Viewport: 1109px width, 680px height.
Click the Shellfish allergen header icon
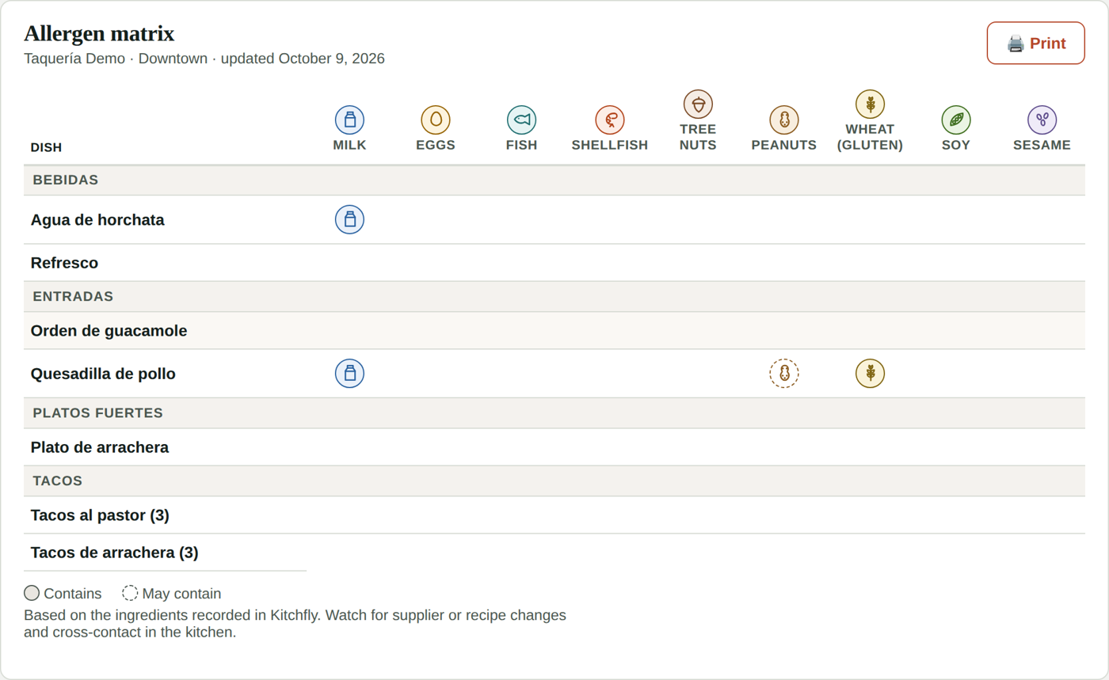click(x=610, y=120)
